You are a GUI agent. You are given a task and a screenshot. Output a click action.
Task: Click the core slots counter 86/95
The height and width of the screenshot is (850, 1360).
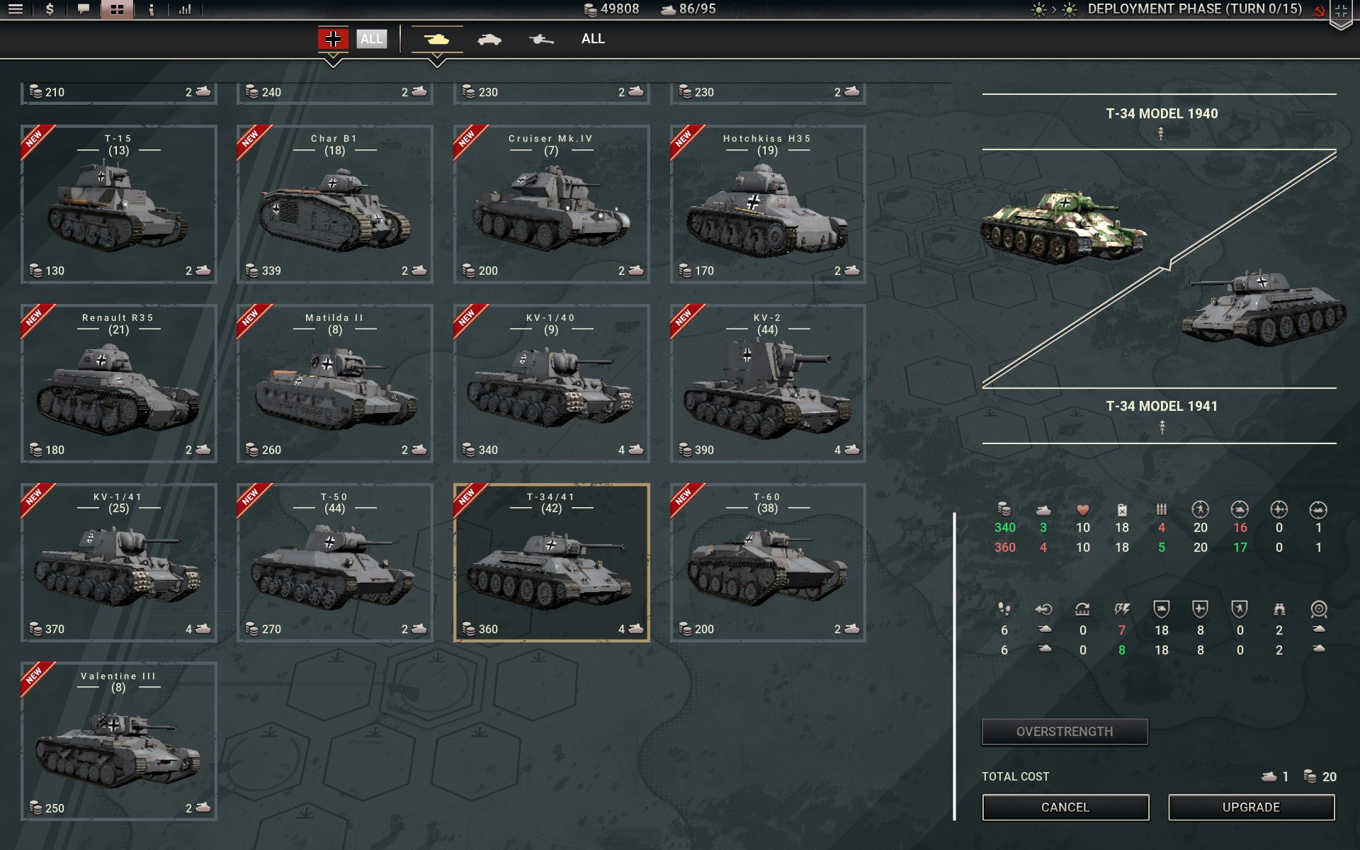click(688, 9)
